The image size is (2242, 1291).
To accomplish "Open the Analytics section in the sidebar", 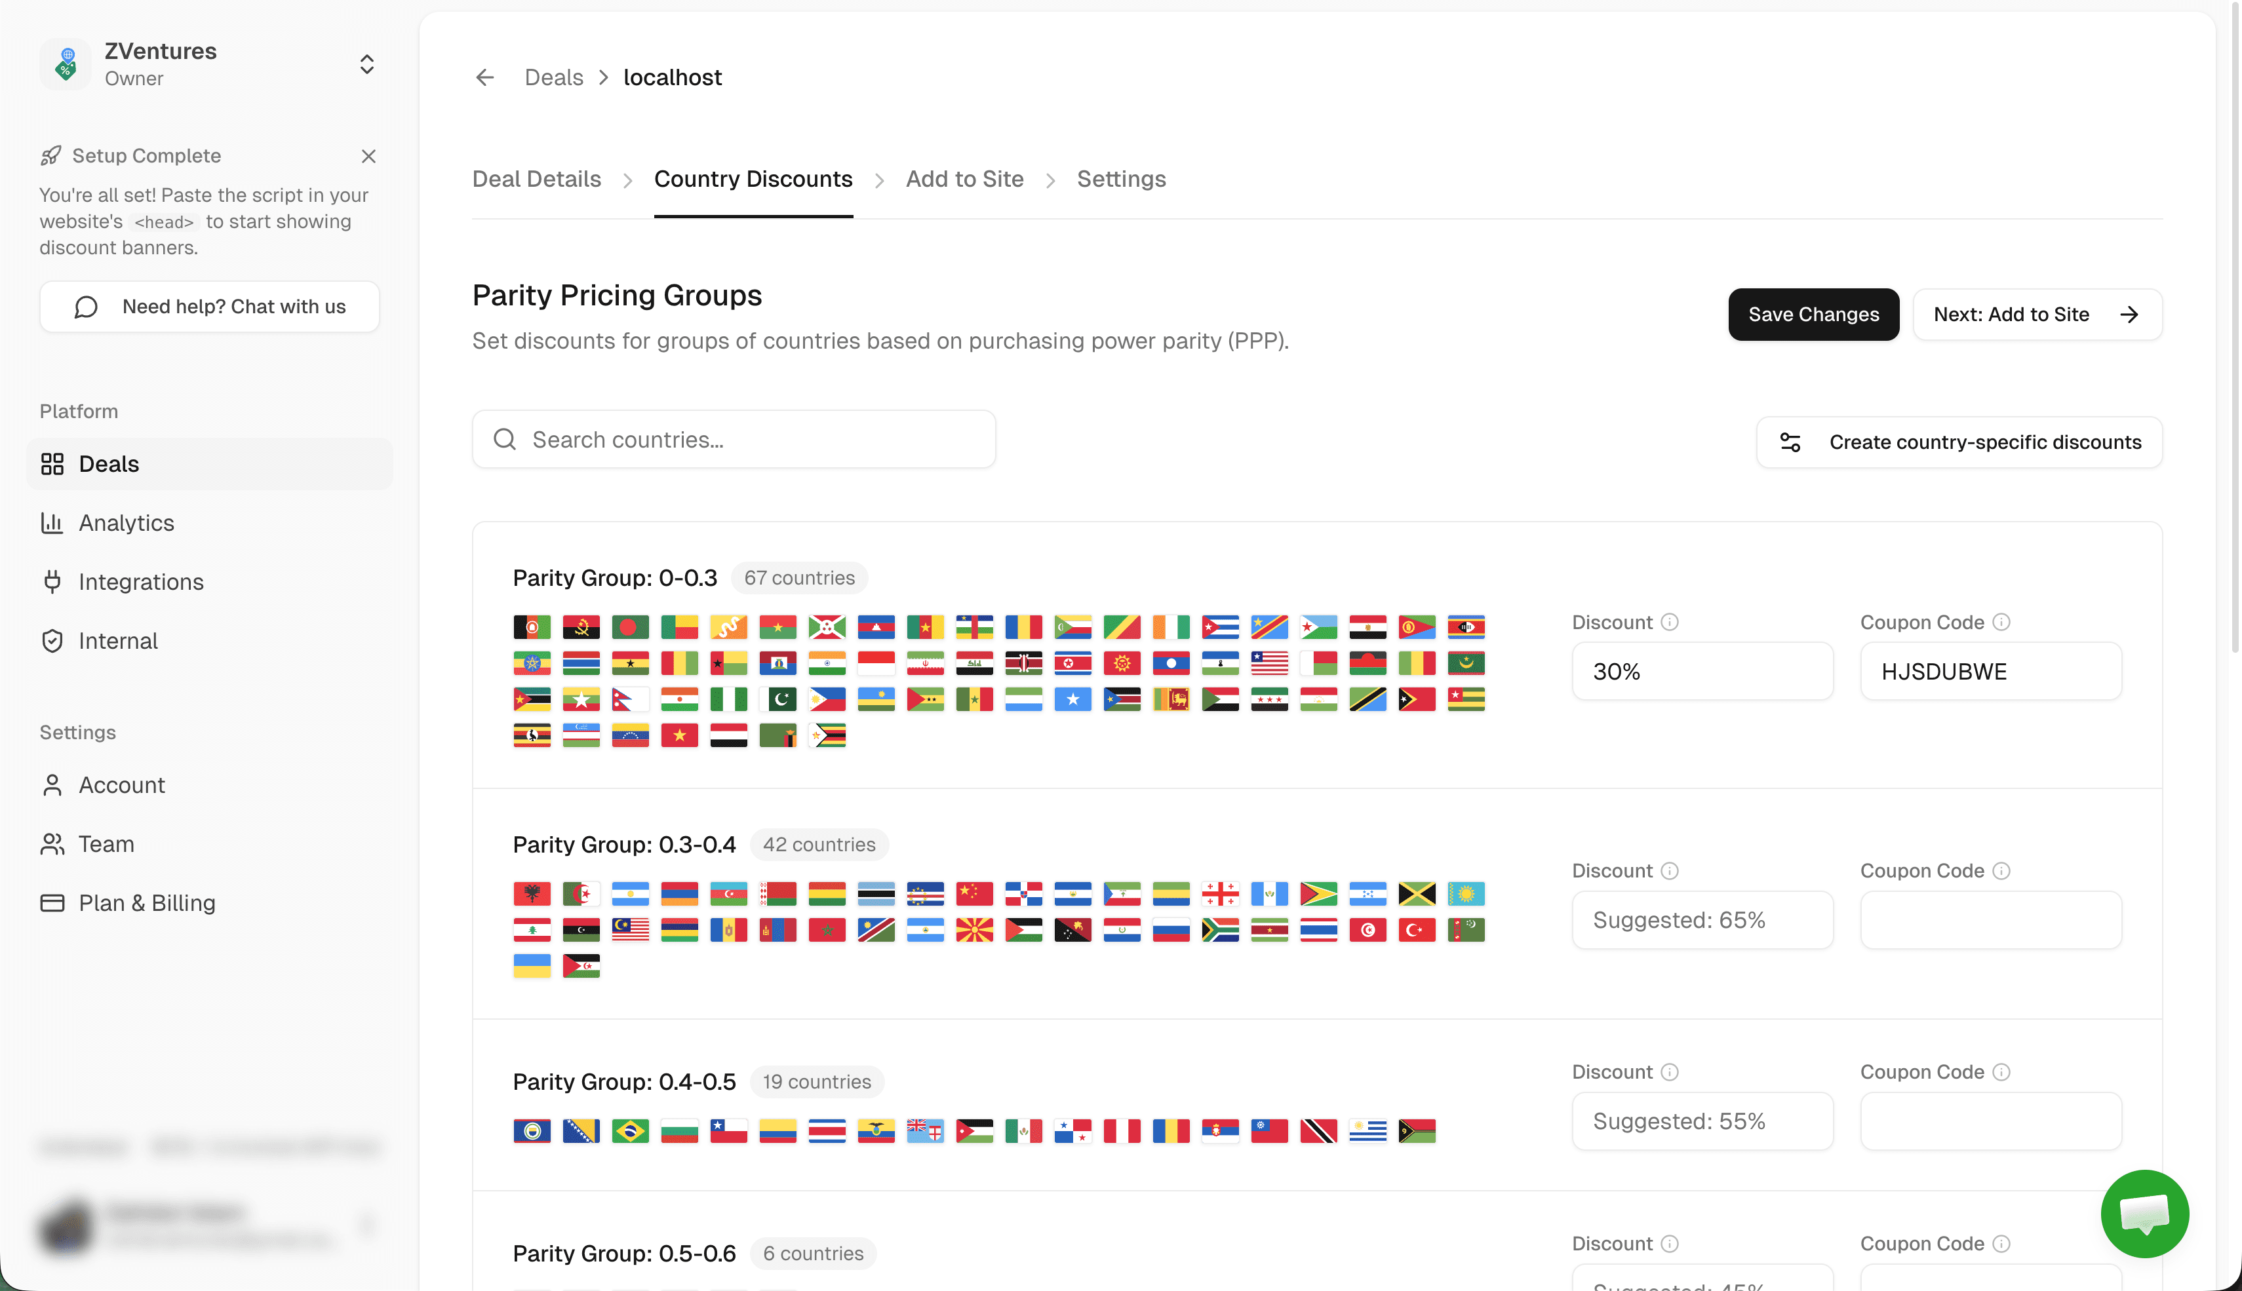I will click(x=127, y=522).
